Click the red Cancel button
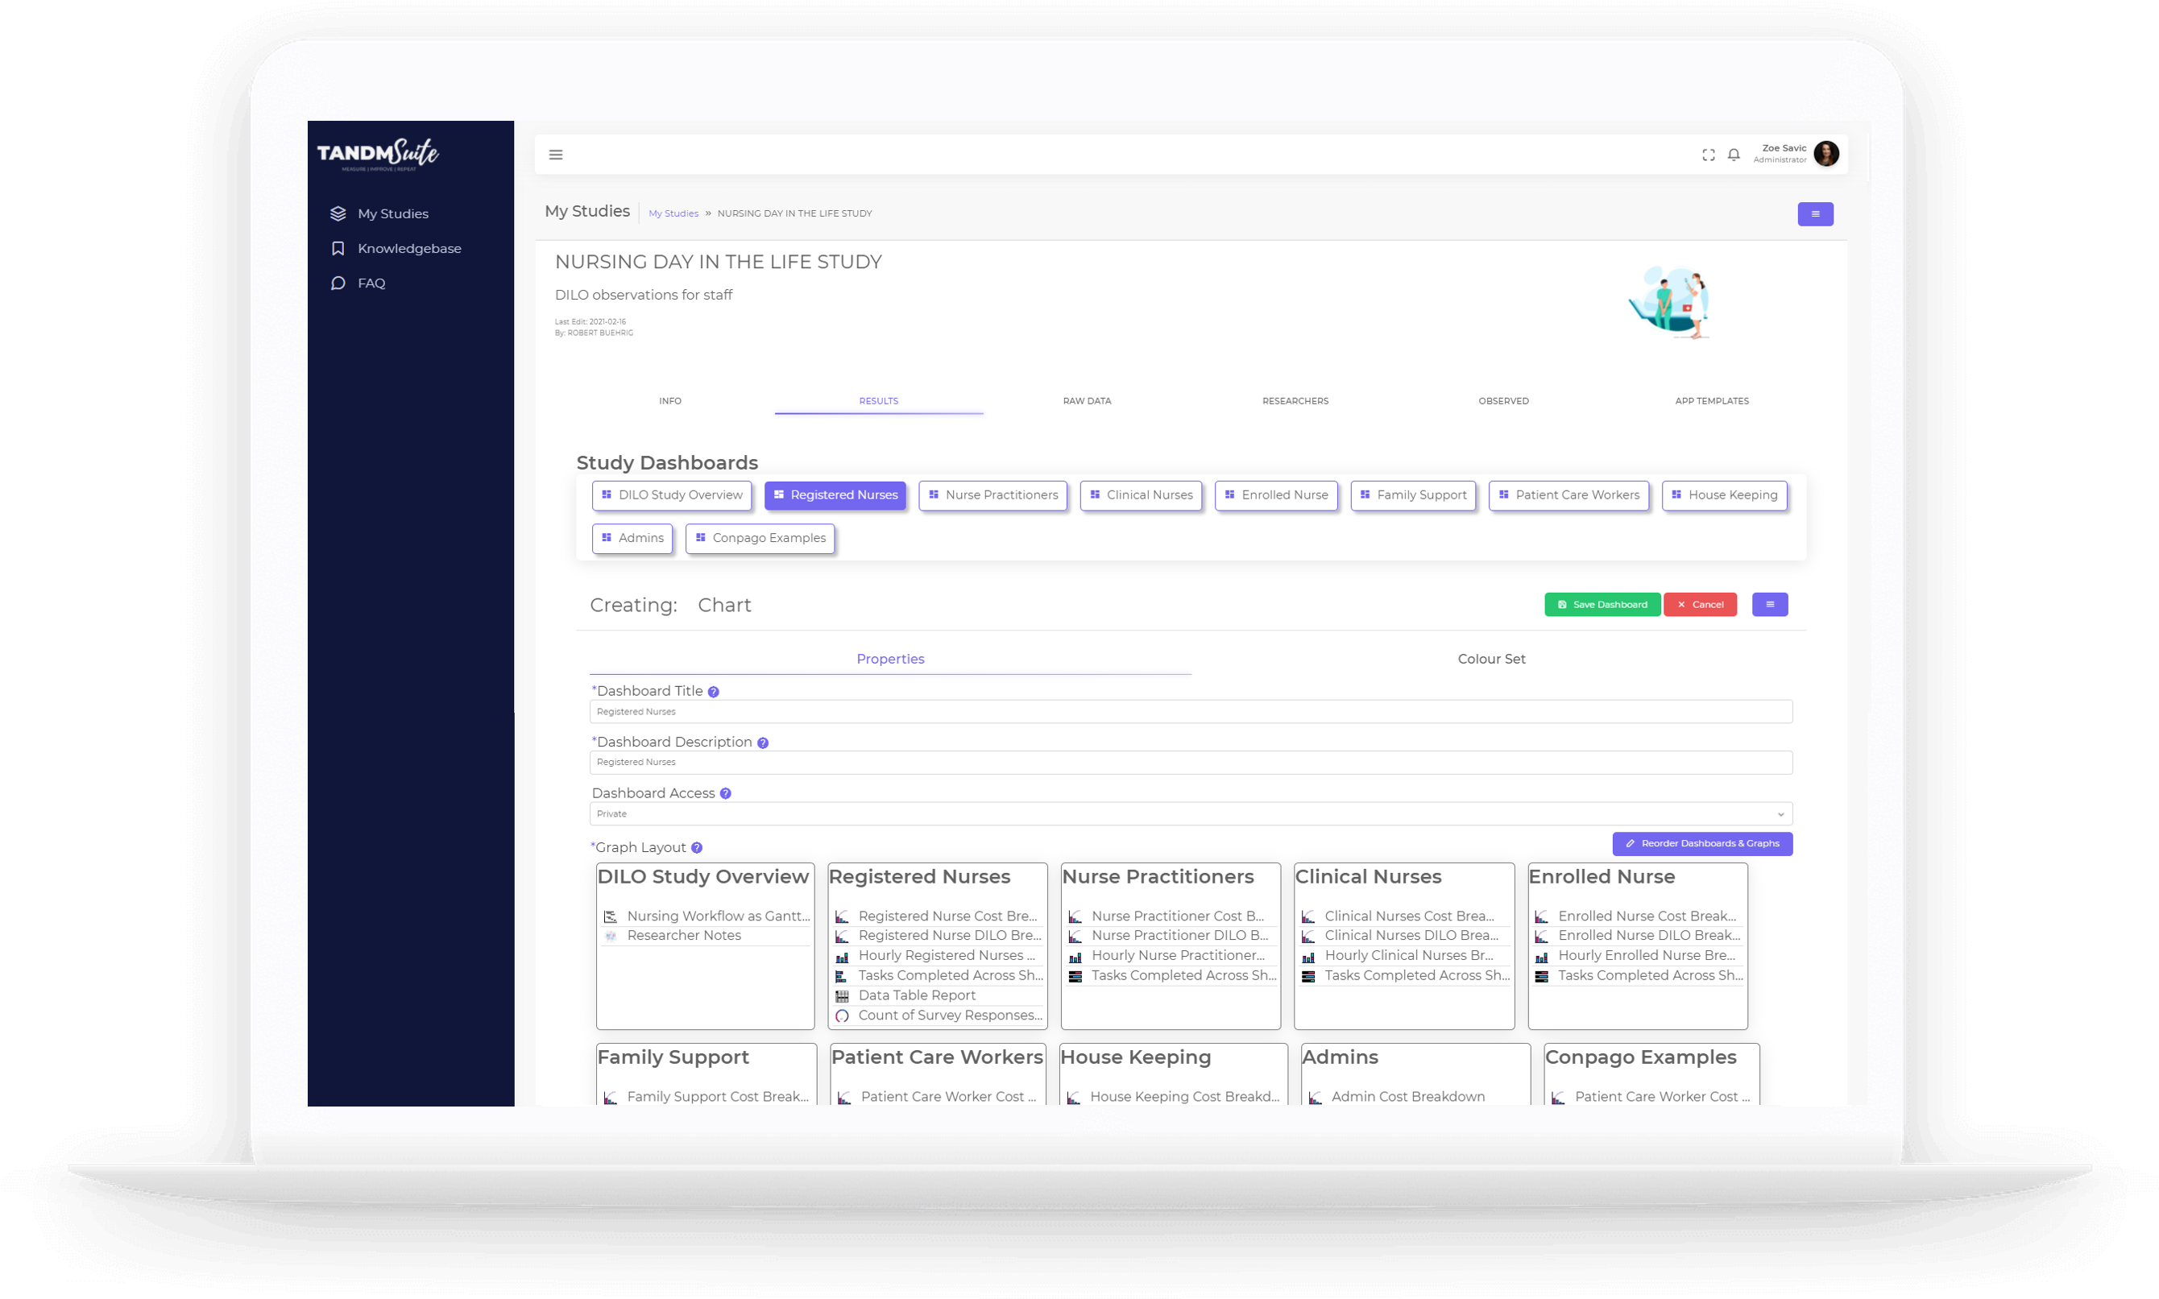Image resolution: width=2159 pixels, height=1299 pixels. pos(1699,605)
